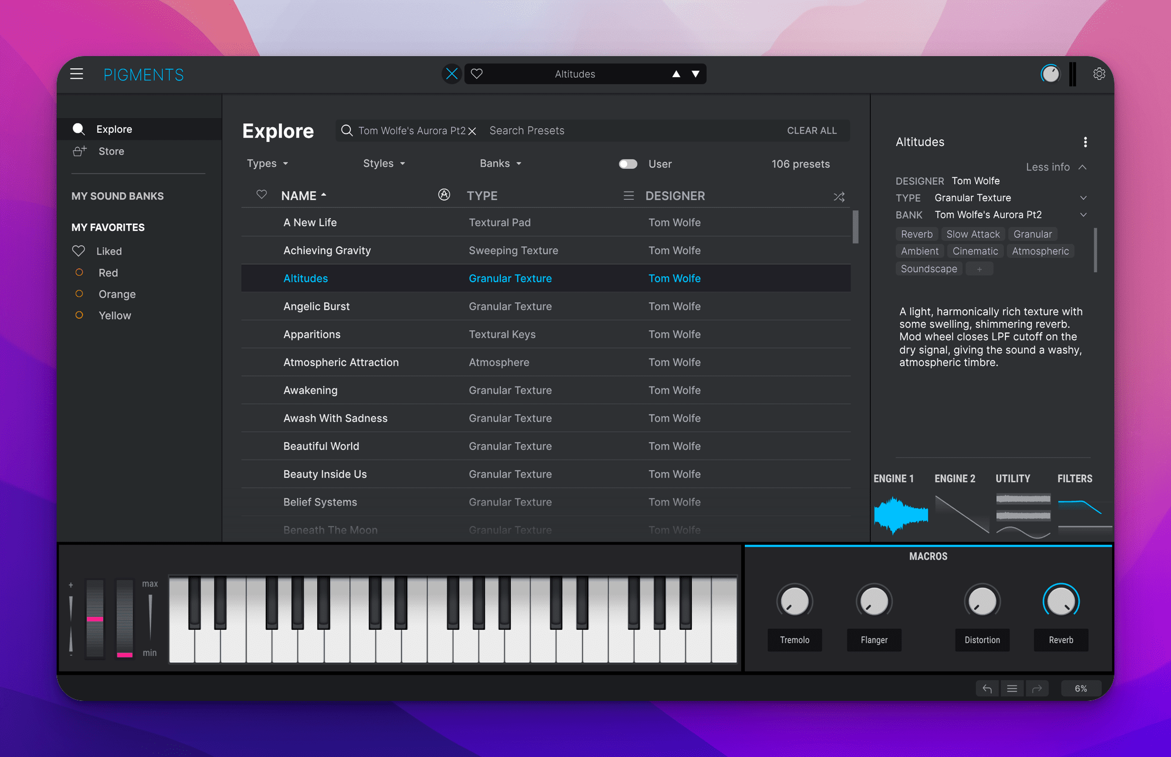Redo the last action
This screenshot has width=1171, height=757.
pos(1037,689)
